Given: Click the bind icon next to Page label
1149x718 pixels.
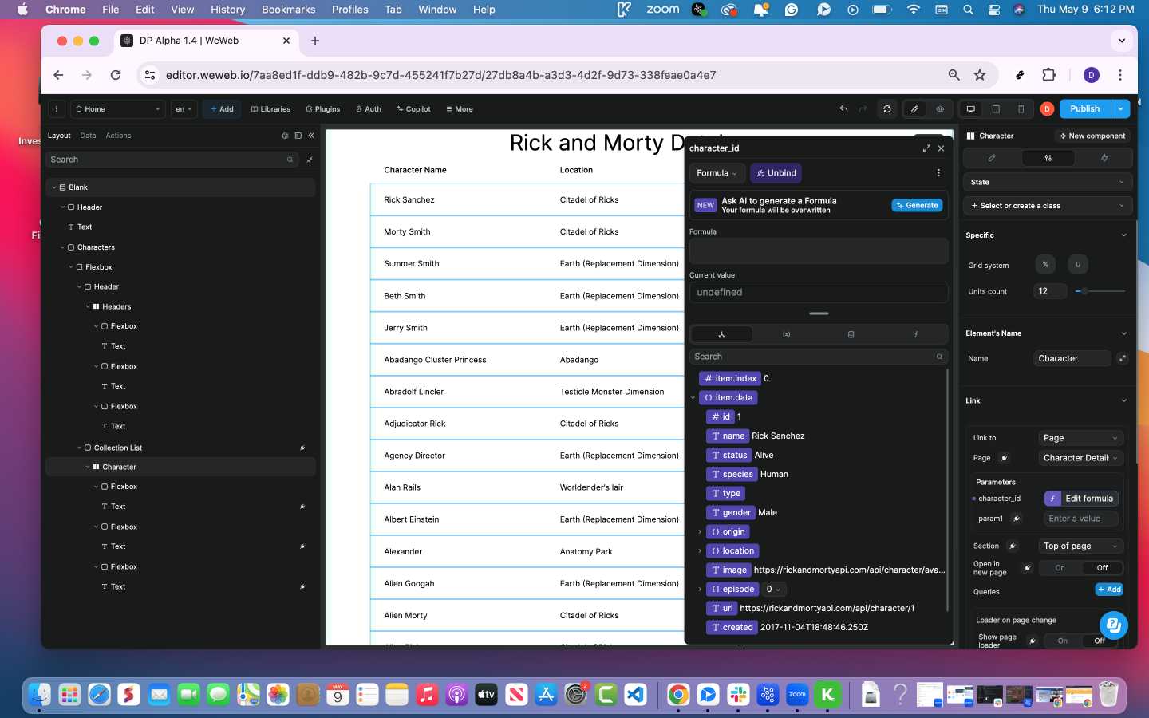Looking at the screenshot, I should [x=1004, y=458].
